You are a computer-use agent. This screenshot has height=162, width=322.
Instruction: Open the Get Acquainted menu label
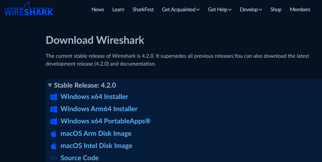click(x=178, y=10)
